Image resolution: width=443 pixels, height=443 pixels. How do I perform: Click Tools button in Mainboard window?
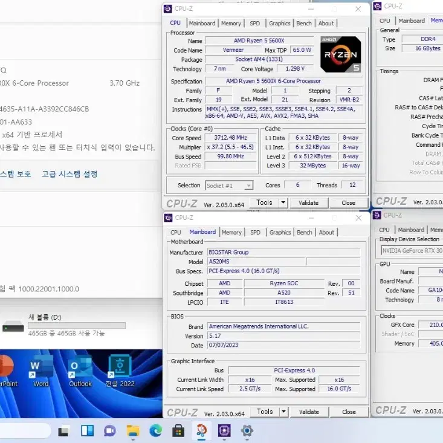[265, 412]
